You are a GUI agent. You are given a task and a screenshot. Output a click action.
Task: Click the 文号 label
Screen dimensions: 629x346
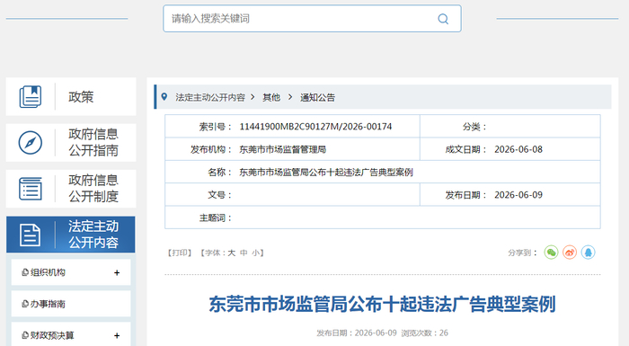tap(219, 195)
